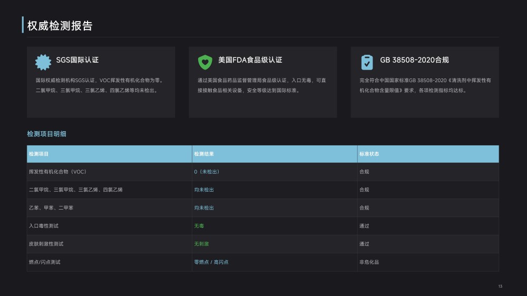Click FDA description starting "通过美国食品药品监督管理局"

(262, 80)
